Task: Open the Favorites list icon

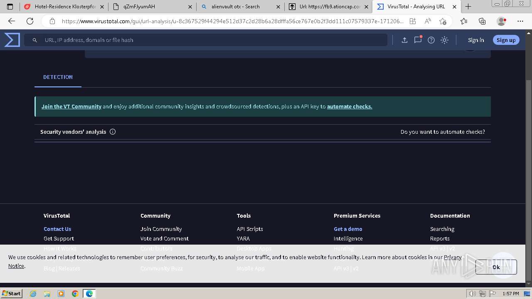Action: (x=464, y=21)
